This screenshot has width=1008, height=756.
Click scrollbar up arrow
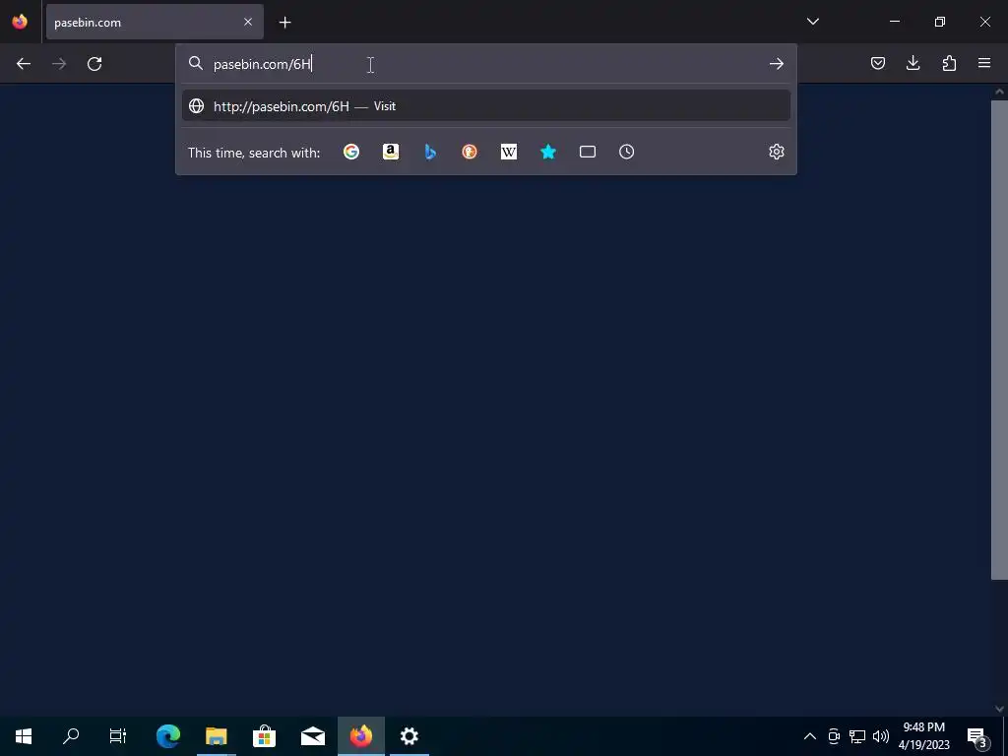click(x=999, y=92)
